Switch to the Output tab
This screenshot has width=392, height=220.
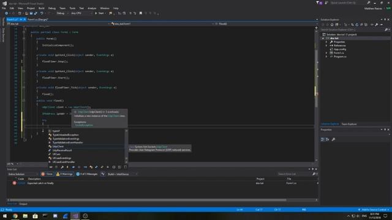23,204
